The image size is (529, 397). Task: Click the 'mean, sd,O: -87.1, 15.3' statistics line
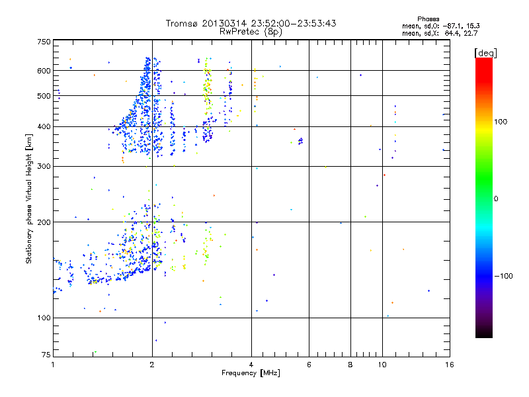coord(440,26)
